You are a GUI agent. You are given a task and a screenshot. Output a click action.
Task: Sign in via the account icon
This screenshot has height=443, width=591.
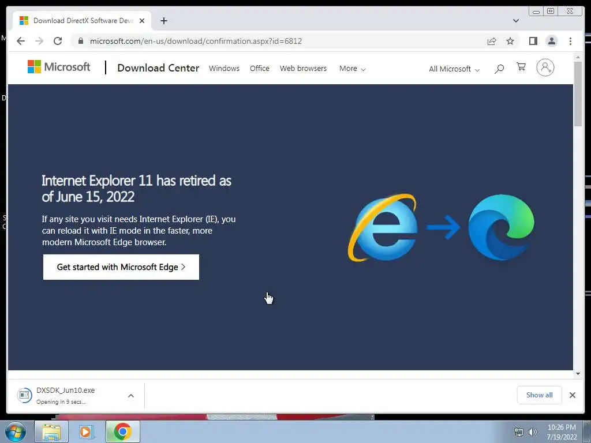545,67
